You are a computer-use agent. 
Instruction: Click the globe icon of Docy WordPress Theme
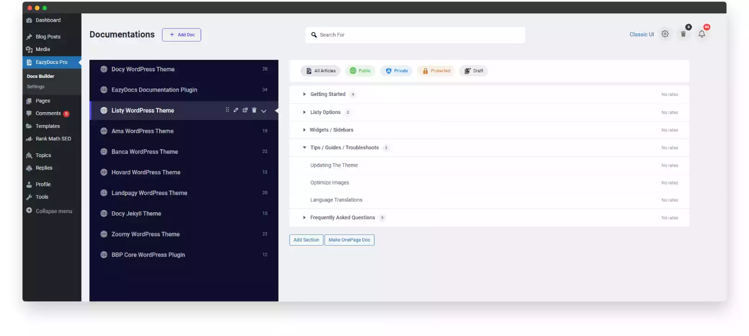(104, 69)
